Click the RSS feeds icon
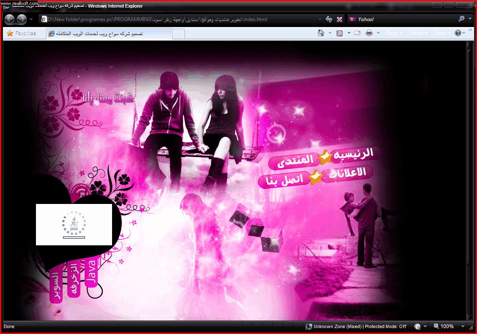Viewport: 477px width, 334px height. pyautogui.click(x=339, y=33)
